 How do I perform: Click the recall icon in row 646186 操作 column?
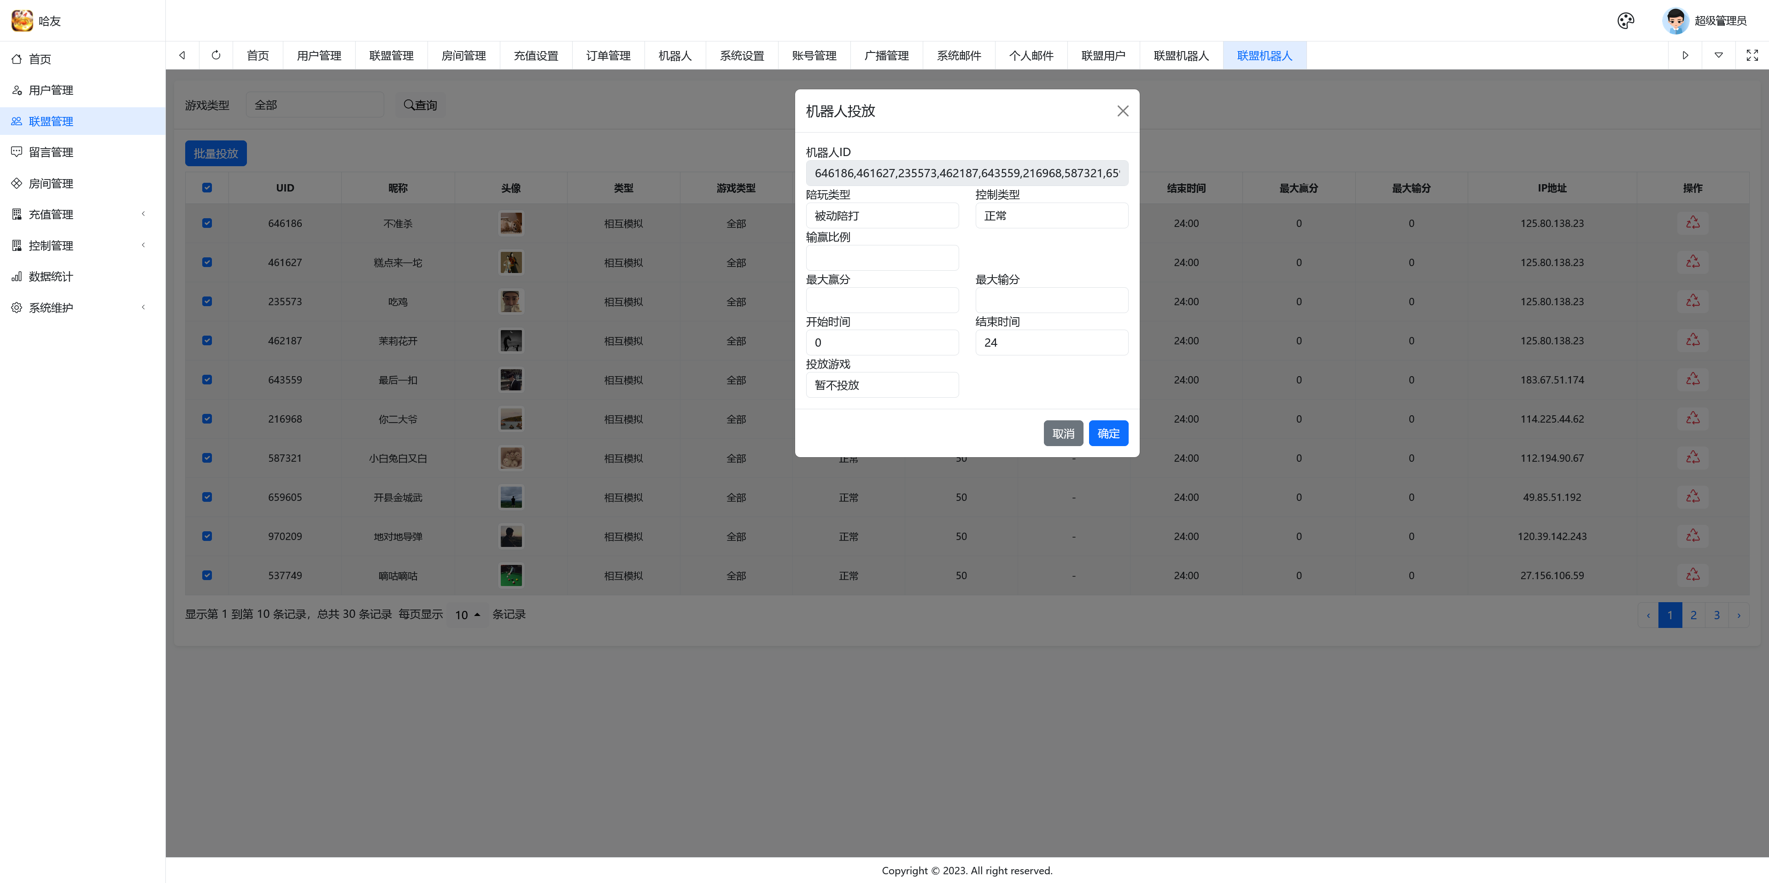pyautogui.click(x=1693, y=222)
